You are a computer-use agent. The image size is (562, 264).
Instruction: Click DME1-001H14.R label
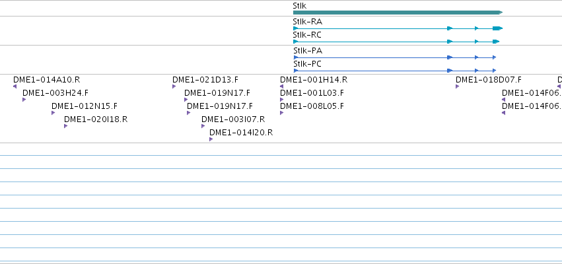pyautogui.click(x=314, y=80)
